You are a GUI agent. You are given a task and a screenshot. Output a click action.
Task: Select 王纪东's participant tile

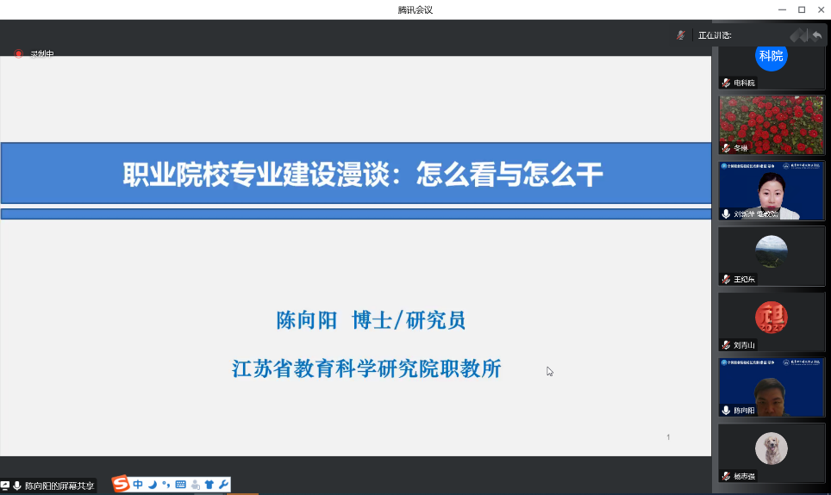[771, 256]
